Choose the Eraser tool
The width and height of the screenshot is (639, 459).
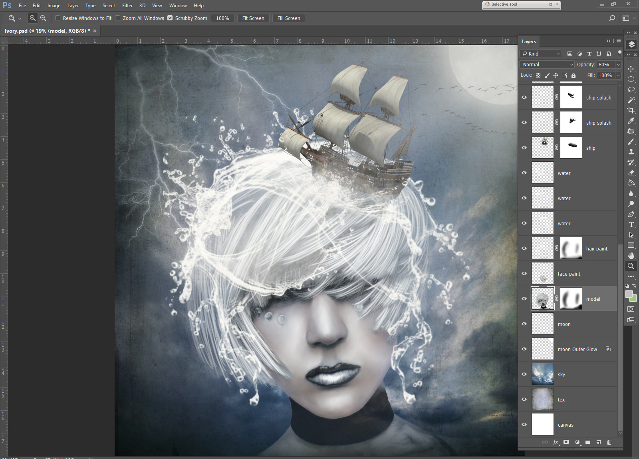[x=631, y=173]
